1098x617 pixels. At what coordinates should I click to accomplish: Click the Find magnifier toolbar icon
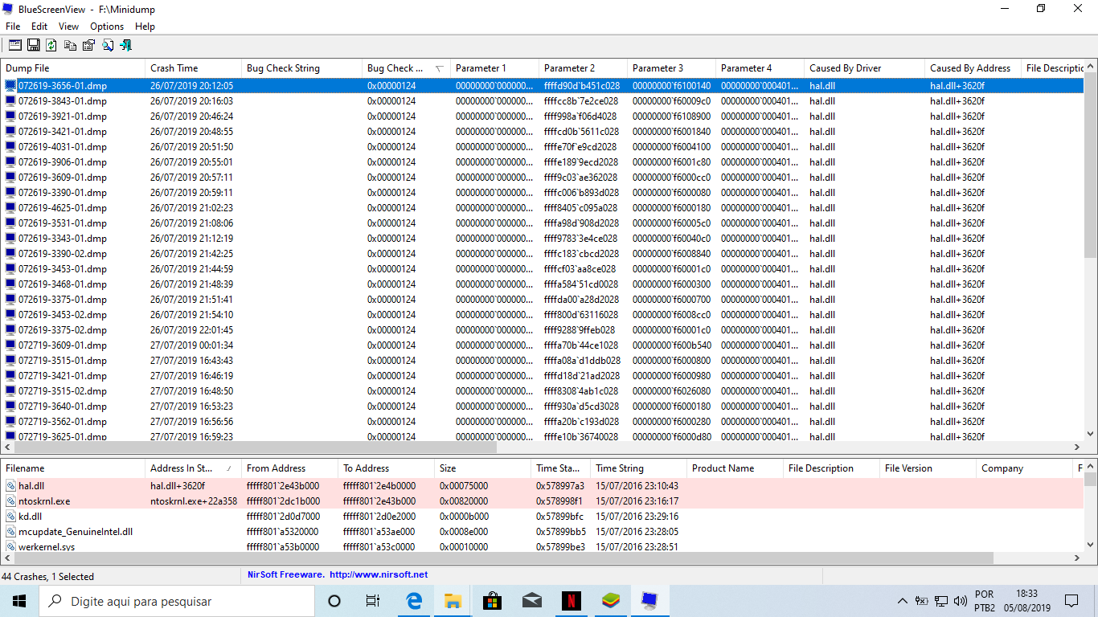pos(107,45)
